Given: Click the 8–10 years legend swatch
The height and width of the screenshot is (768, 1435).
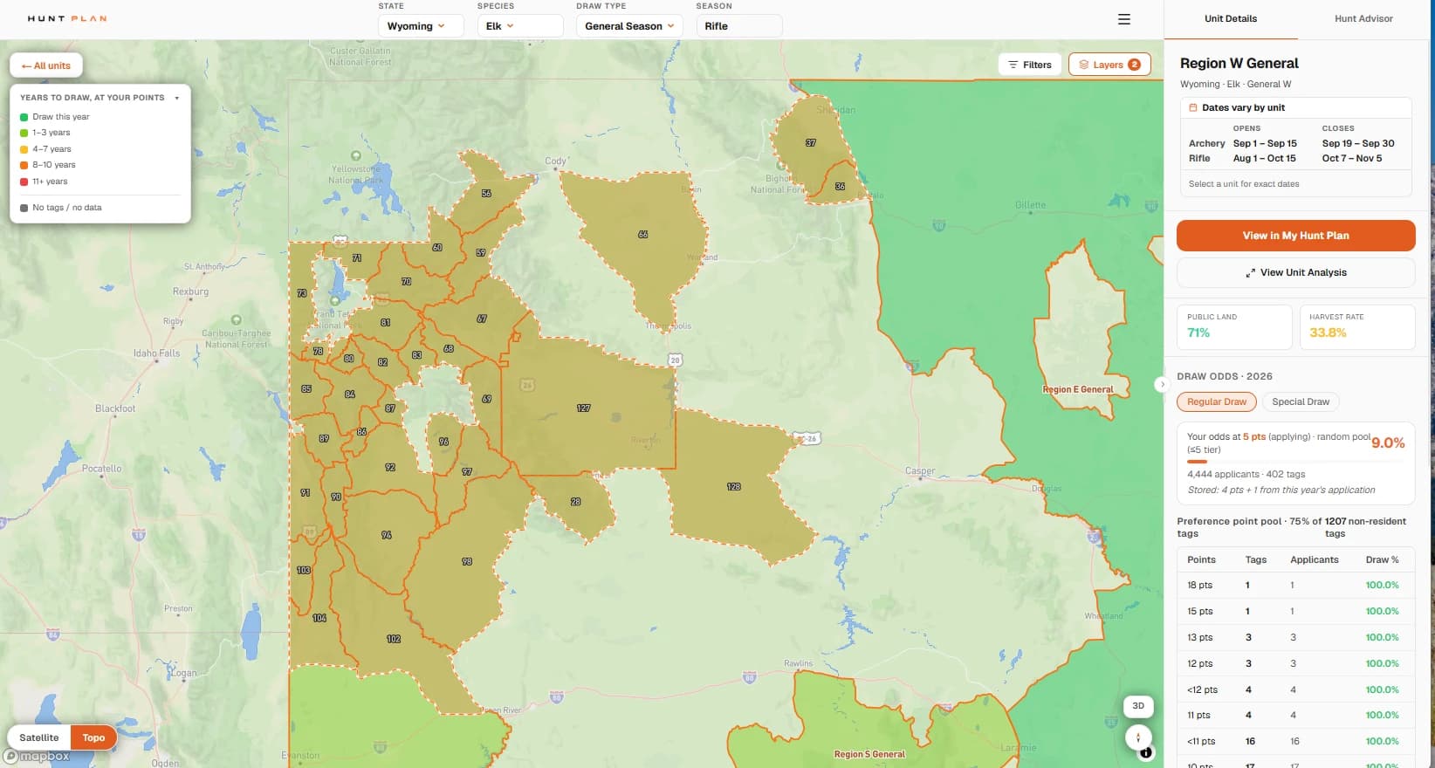Looking at the screenshot, I should click(x=24, y=165).
